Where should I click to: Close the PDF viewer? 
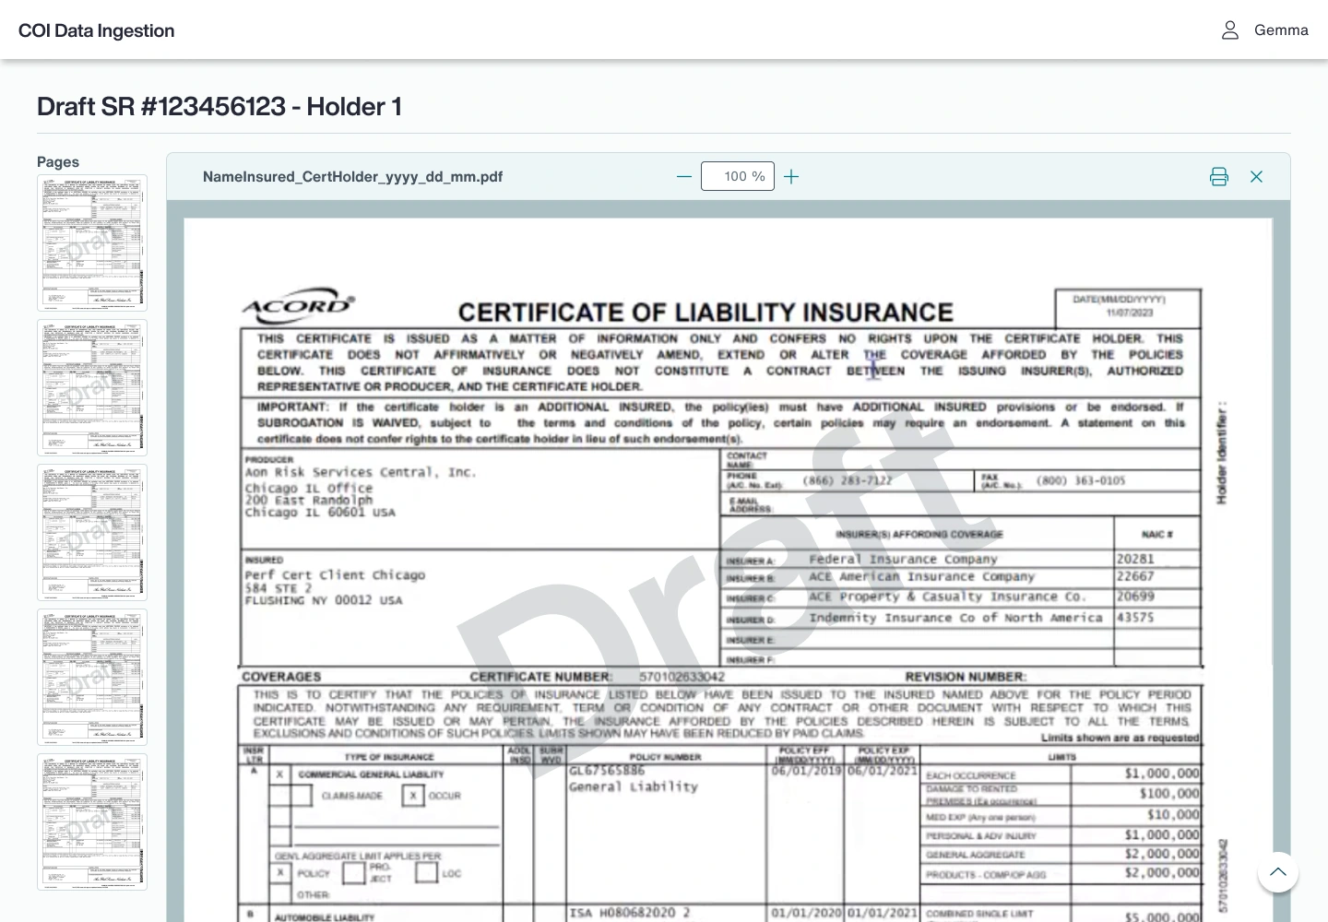coord(1256,177)
